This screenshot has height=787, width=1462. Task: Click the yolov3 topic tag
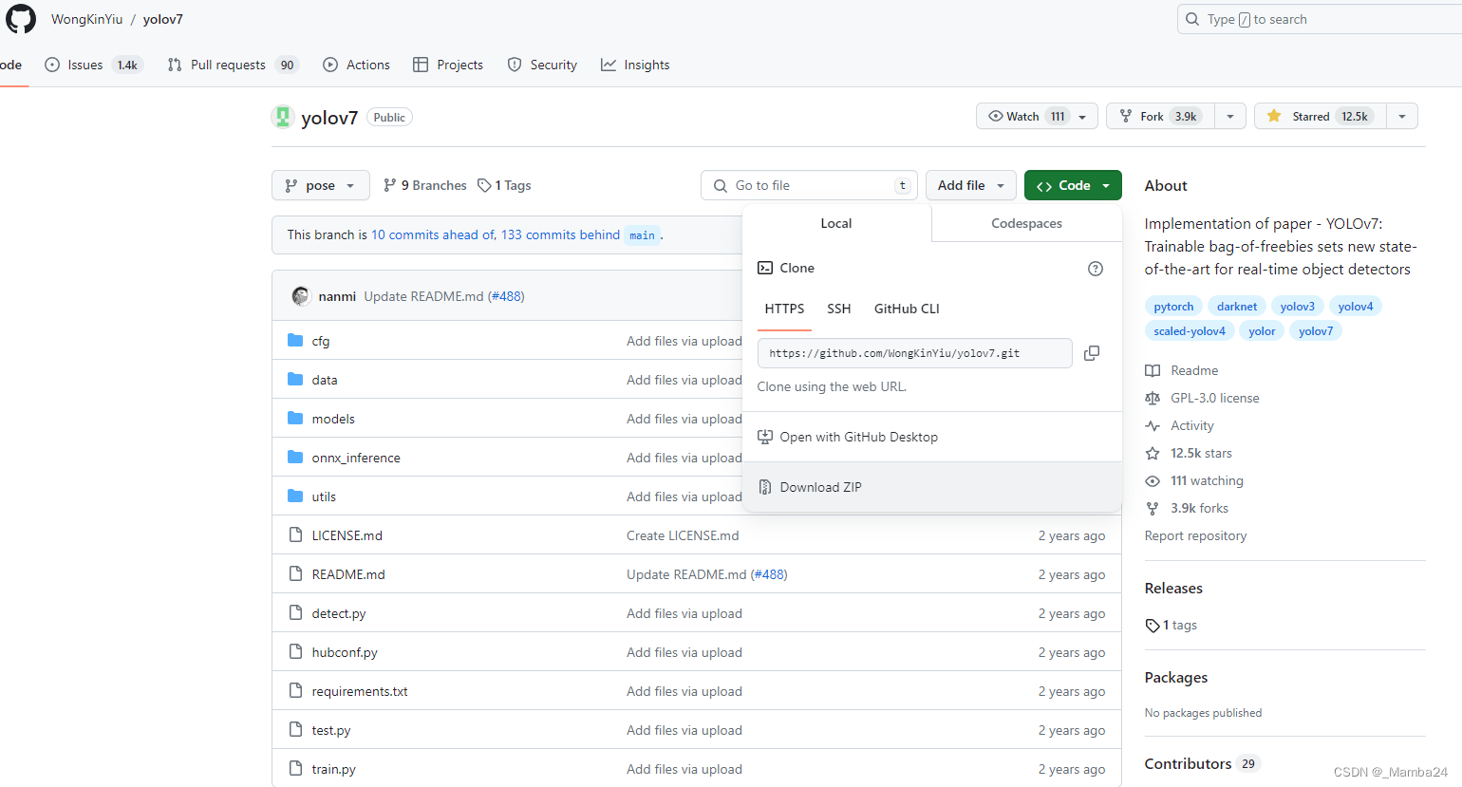(x=1297, y=307)
